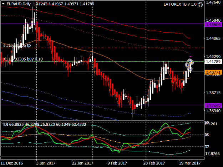This screenshot has height=167, width=223.
Task: Click the 1.45840 price scale value
Action: [213, 20]
